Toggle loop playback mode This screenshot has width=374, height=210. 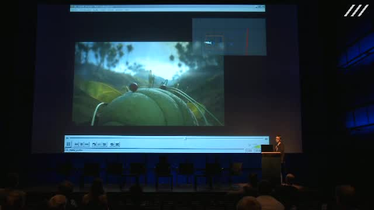(x=112, y=144)
